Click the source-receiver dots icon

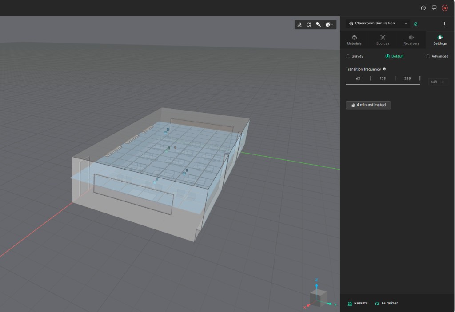click(x=318, y=25)
